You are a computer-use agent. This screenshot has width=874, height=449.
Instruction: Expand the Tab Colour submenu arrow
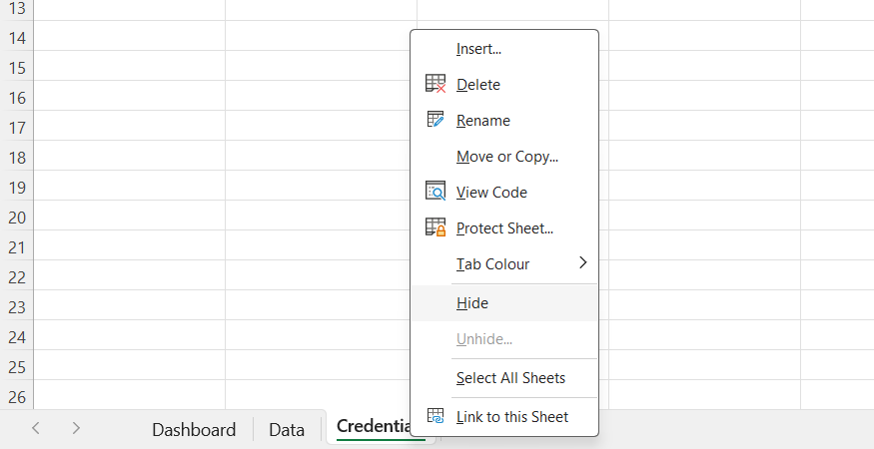click(583, 262)
